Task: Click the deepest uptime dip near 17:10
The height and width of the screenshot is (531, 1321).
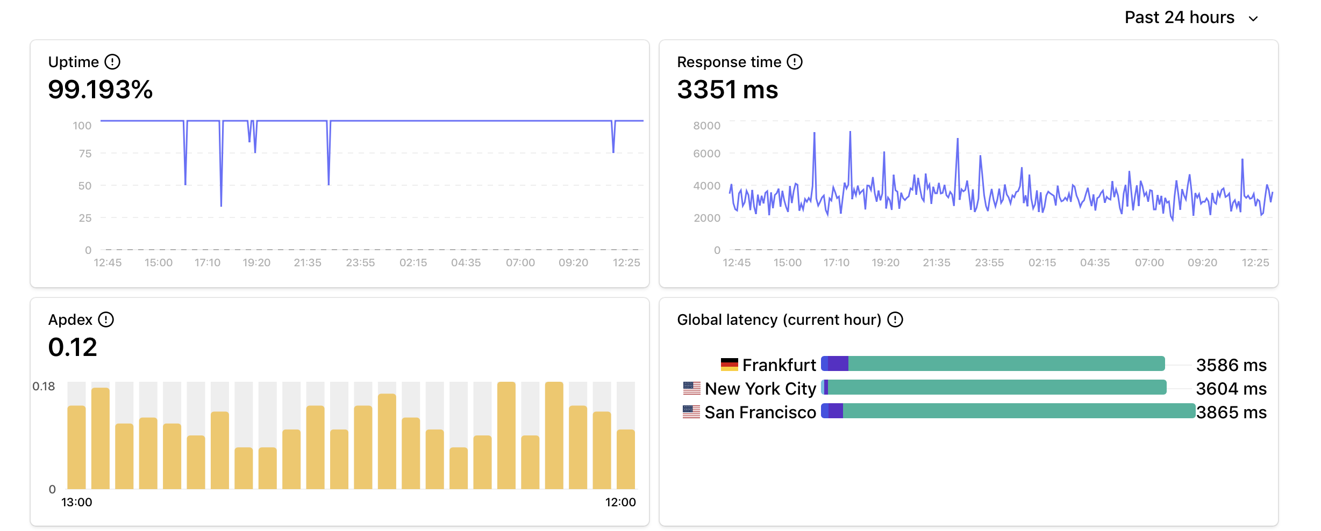Action: pyautogui.click(x=221, y=203)
